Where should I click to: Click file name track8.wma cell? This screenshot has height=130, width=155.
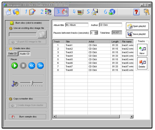[128, 70]
